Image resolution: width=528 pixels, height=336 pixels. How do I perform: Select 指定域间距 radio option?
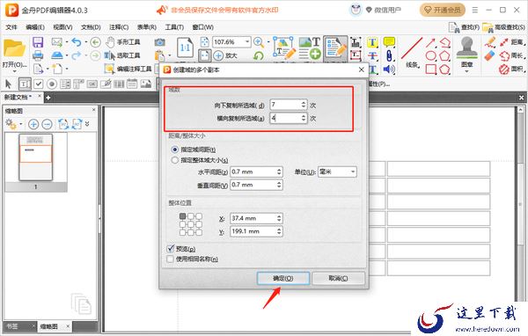(174, 150)
